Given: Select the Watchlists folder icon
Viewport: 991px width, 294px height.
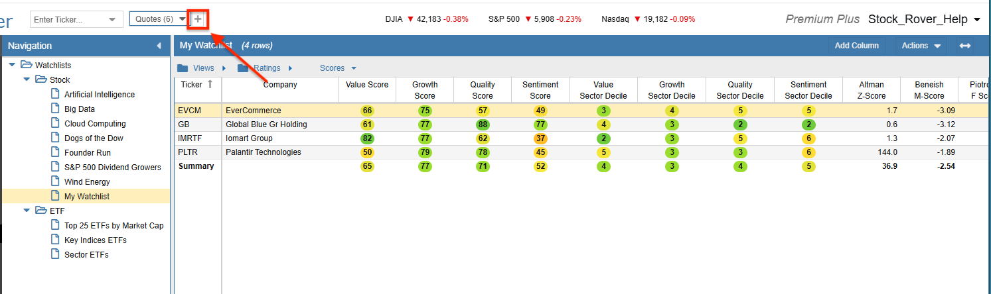Looking at the screenshot, I should coord(26,65).
